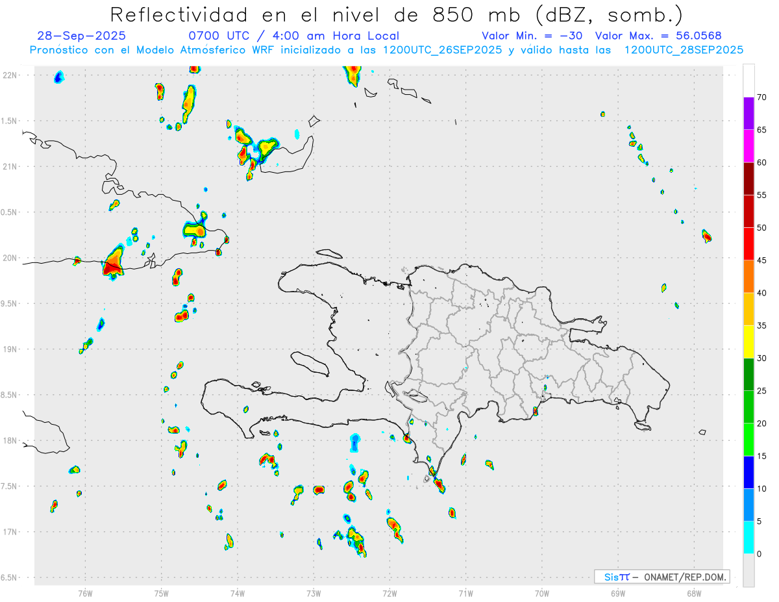The width and height of the screenshot is (779, 602).
Task: Click the bright green 15–20 dBZ band
Action: 748,440
